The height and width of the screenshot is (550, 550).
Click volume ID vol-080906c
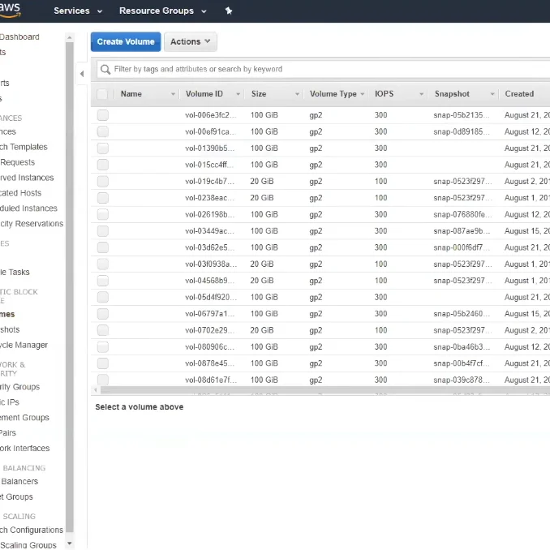coord(210,346)
